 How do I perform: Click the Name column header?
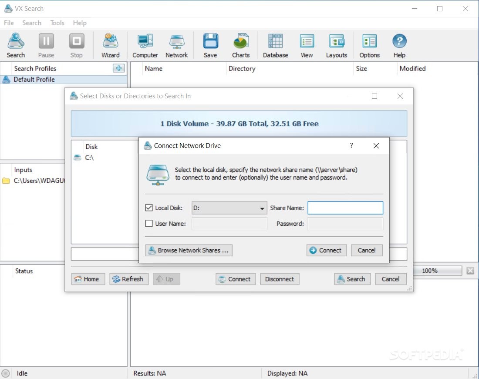point(154,68)
